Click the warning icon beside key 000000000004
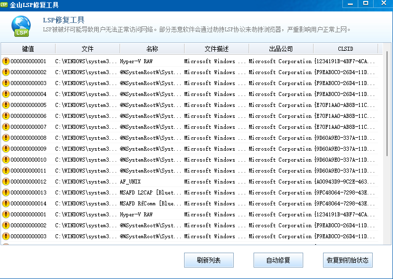The image size is (393, 279). pos(6,94)
